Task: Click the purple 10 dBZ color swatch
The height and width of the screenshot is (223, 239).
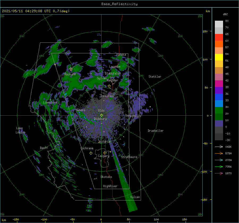Action: 219,124
